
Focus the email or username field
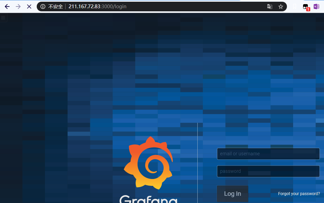(x=268, y=154)
